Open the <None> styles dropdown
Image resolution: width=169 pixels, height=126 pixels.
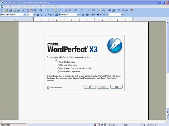click(x=78, y=15)
